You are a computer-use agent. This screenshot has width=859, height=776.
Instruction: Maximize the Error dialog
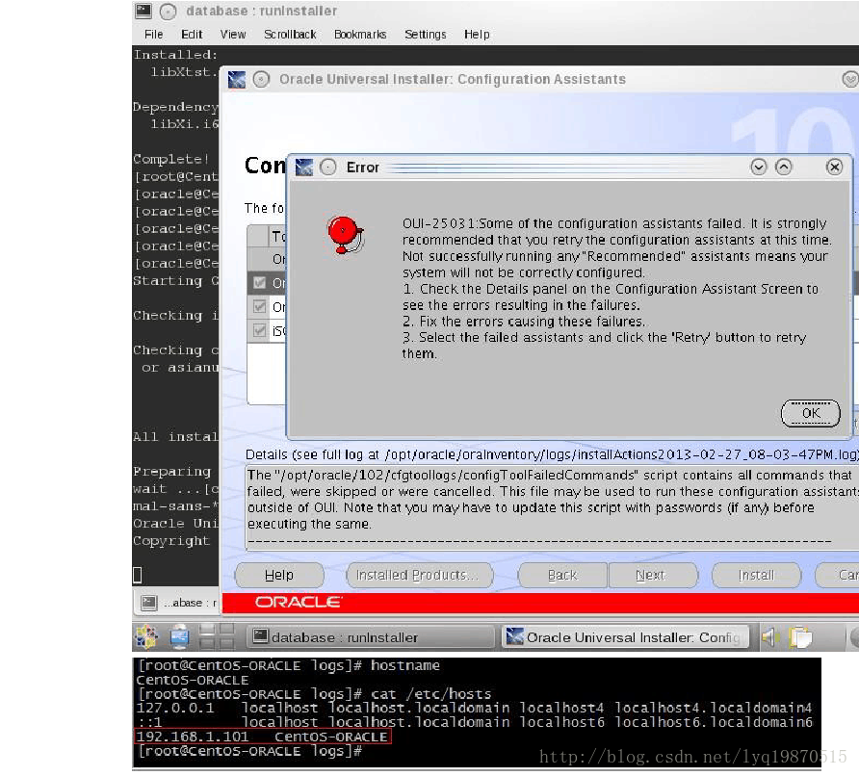(x=783, y=167)
